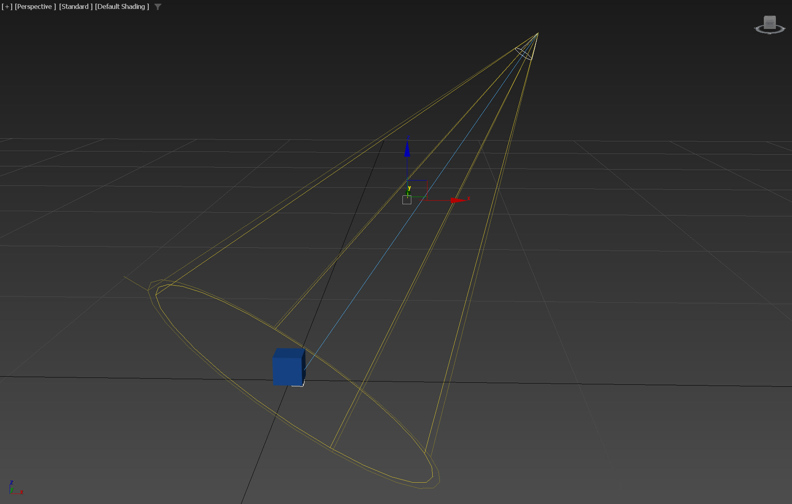Click the spotlight source at cone apex
This screenshot has width=792, height=504.
point(537,34)
